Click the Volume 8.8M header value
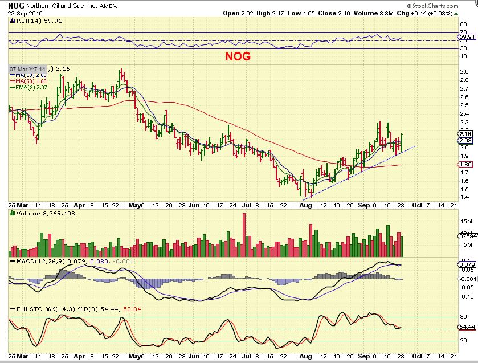 (373, 14)
